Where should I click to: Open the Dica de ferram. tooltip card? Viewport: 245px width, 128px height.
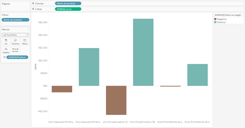click(x=15, y=50)
